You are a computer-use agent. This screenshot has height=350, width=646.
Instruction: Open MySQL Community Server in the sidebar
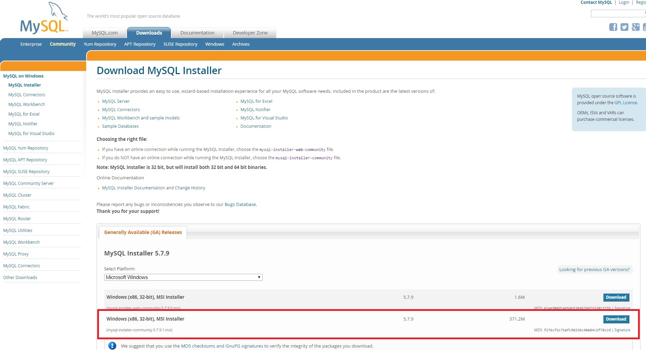28,183
